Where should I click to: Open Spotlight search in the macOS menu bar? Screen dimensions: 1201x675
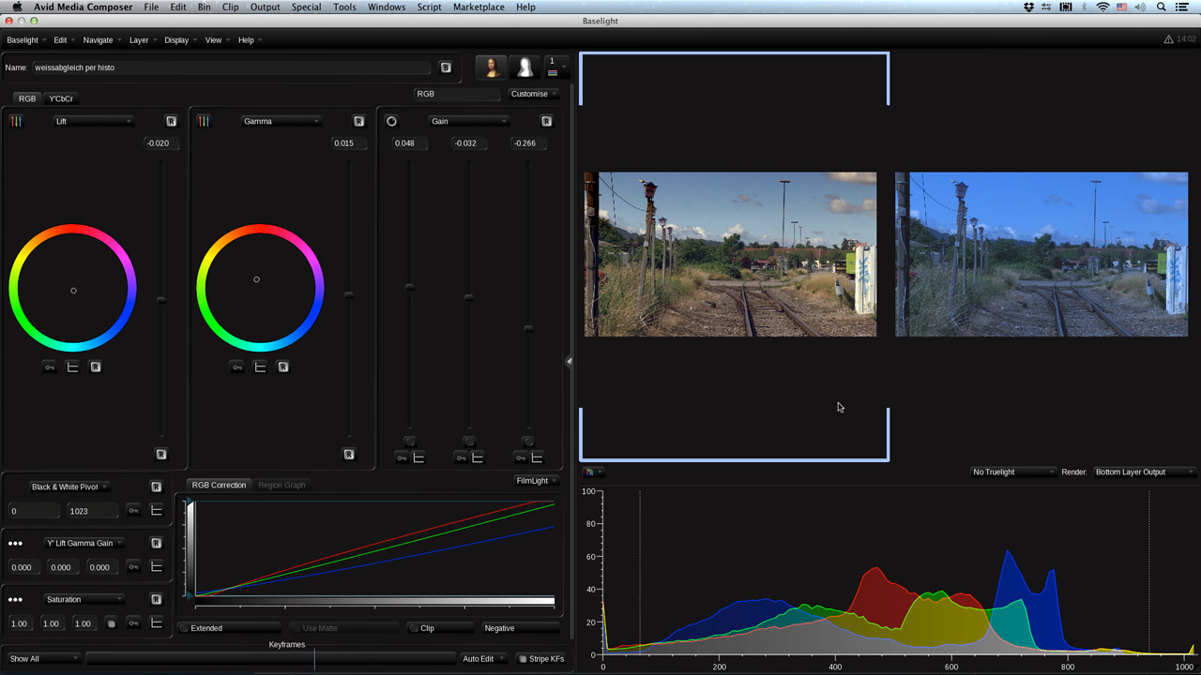(1162, 7)
